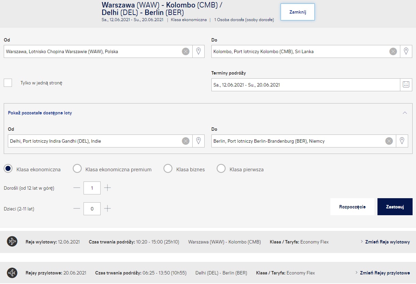Image resolution: width=416 pixels, height=284 pixels.
Task: Select Klasa pierwsza radio option
Action: [221, 169]
